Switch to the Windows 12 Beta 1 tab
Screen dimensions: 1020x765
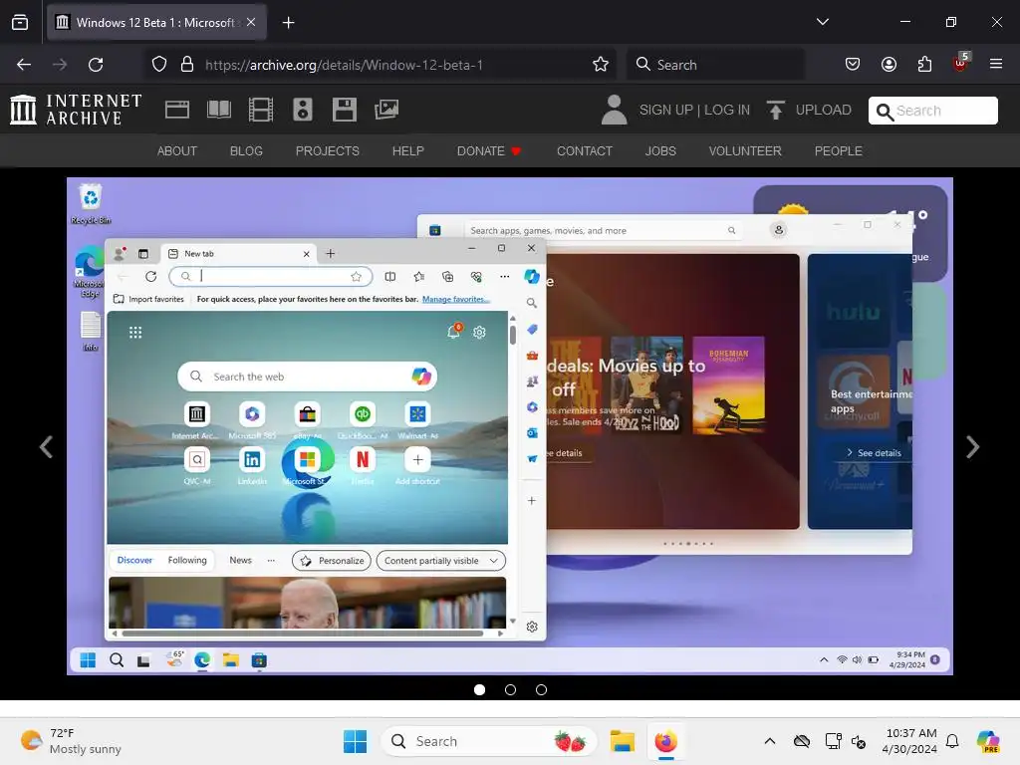[156, 23]
